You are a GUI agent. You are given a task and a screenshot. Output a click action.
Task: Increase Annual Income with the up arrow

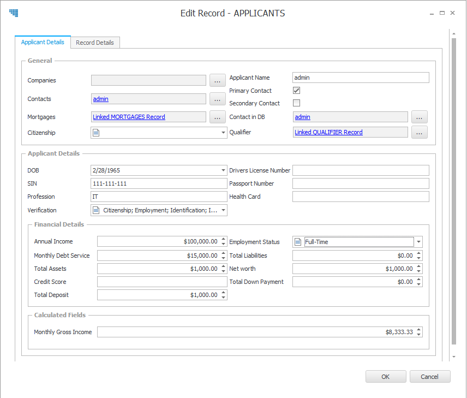[x=223, y=239]
